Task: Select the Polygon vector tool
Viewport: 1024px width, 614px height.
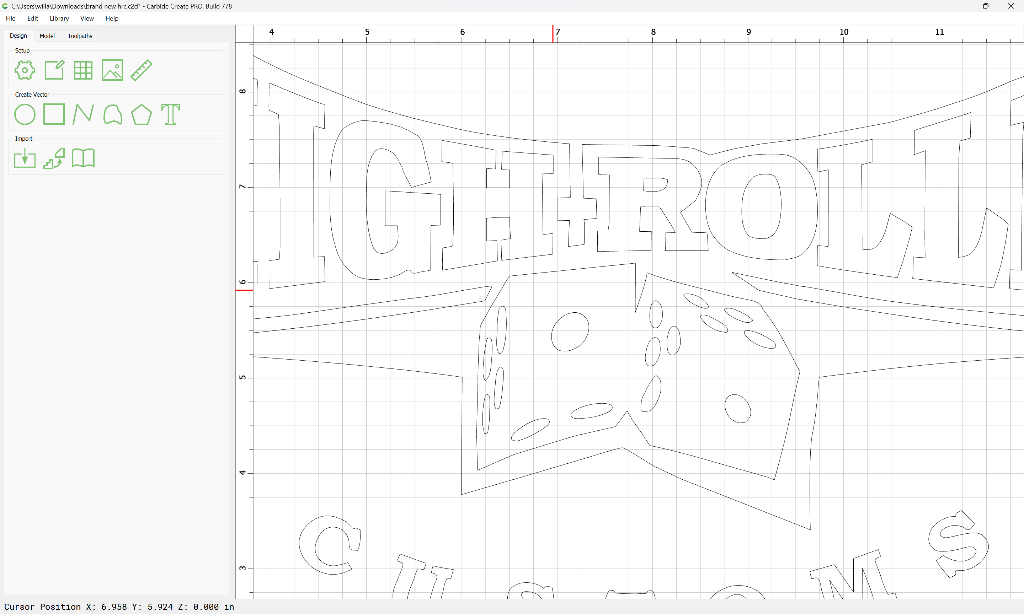Action: point(142,115)
